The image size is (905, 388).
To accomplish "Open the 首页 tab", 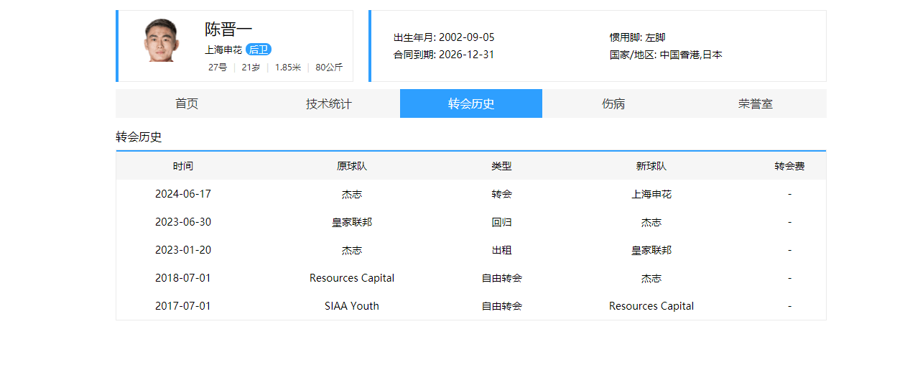I will 187,103.
